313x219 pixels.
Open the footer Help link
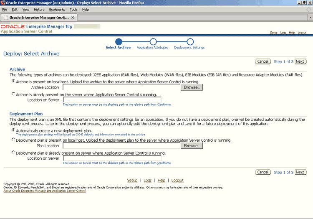click(x=162, y=181)
